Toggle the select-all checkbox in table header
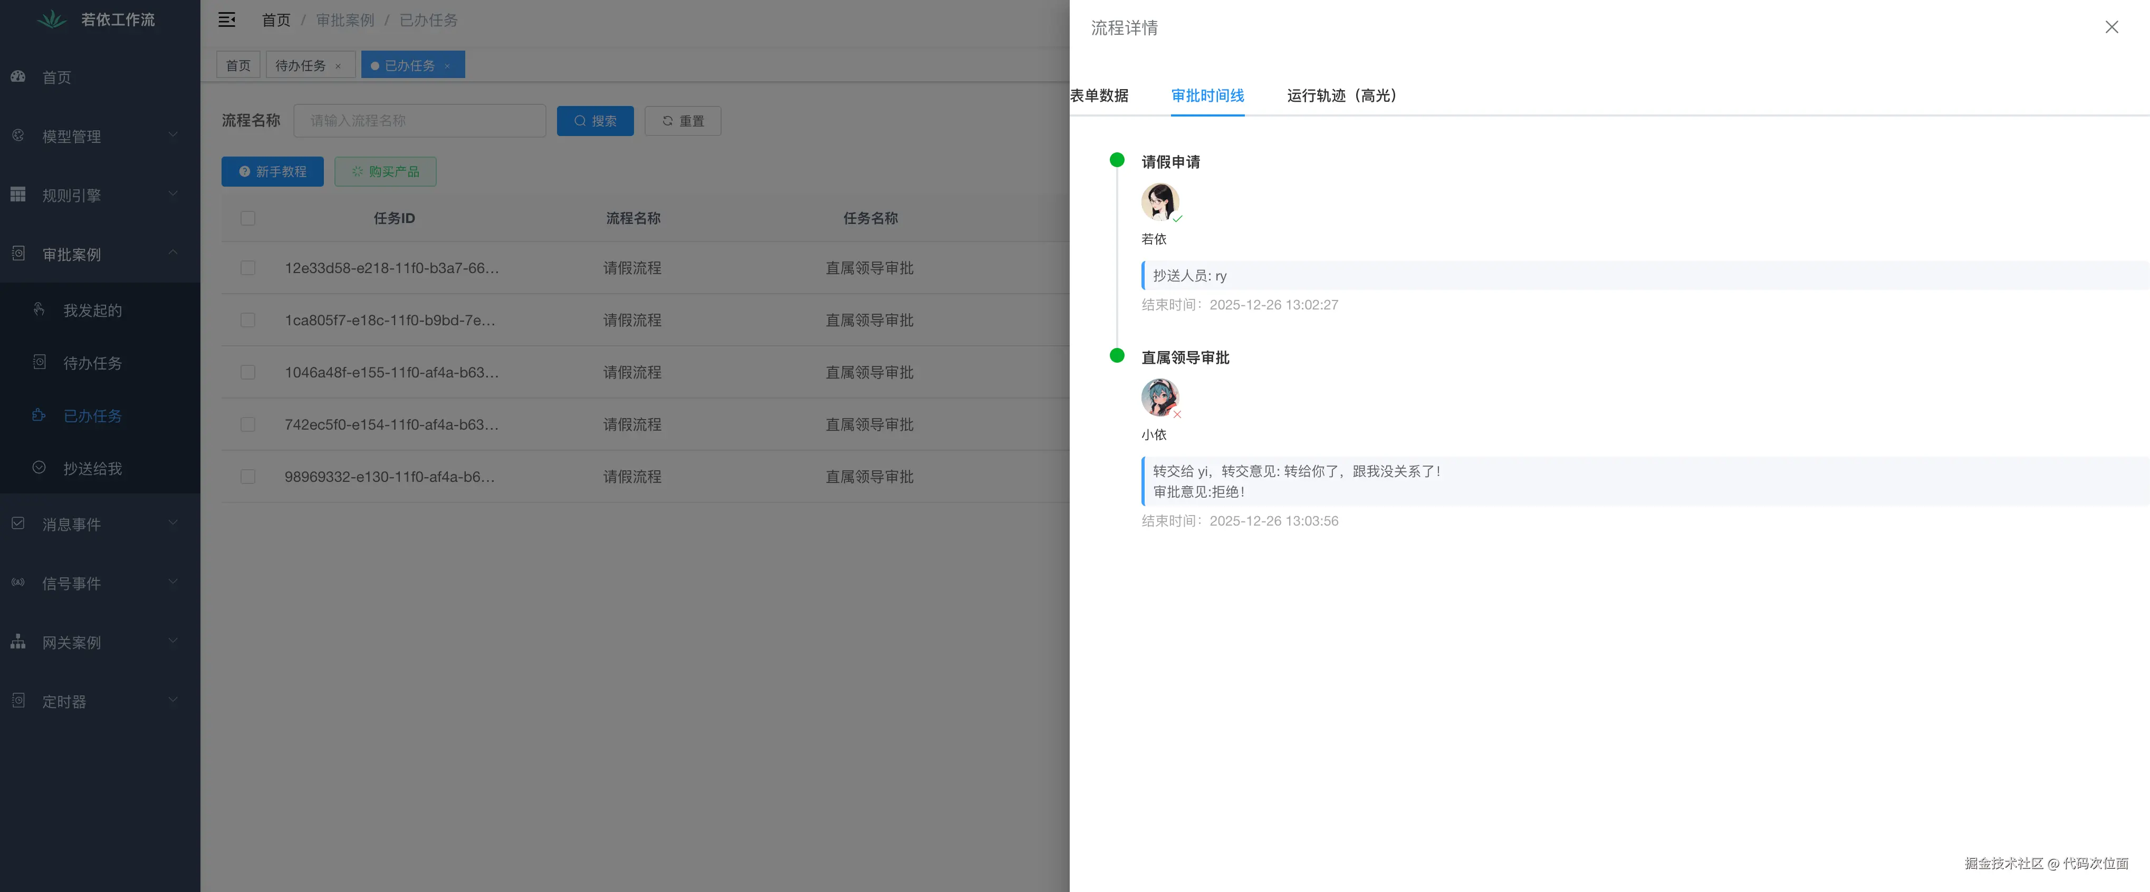The width and height of the screenshot is (2150, 892). pyautogui.click(x=248, y=218)
